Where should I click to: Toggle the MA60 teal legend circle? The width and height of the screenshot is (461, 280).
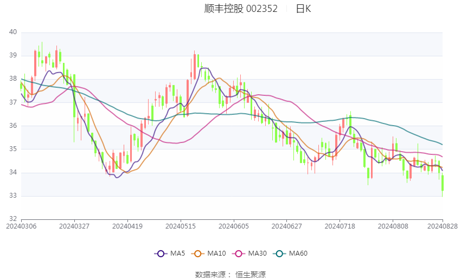tap(279, 253)
